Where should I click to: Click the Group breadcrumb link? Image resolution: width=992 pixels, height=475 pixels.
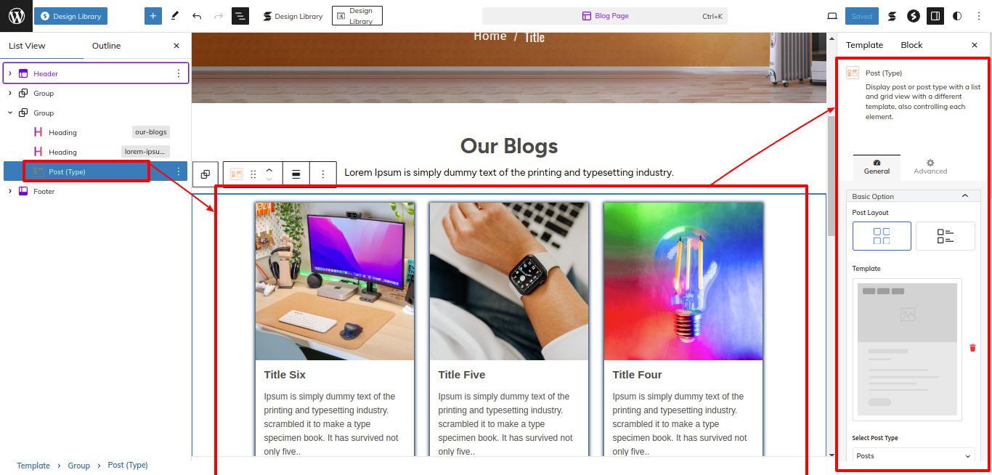coord(79,466)
